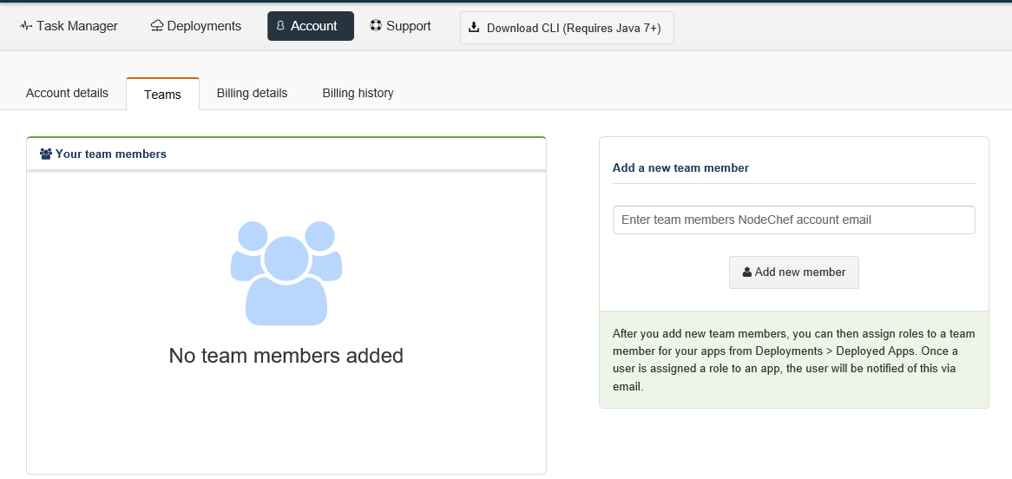Open the Billing details tab

(252, 93)
